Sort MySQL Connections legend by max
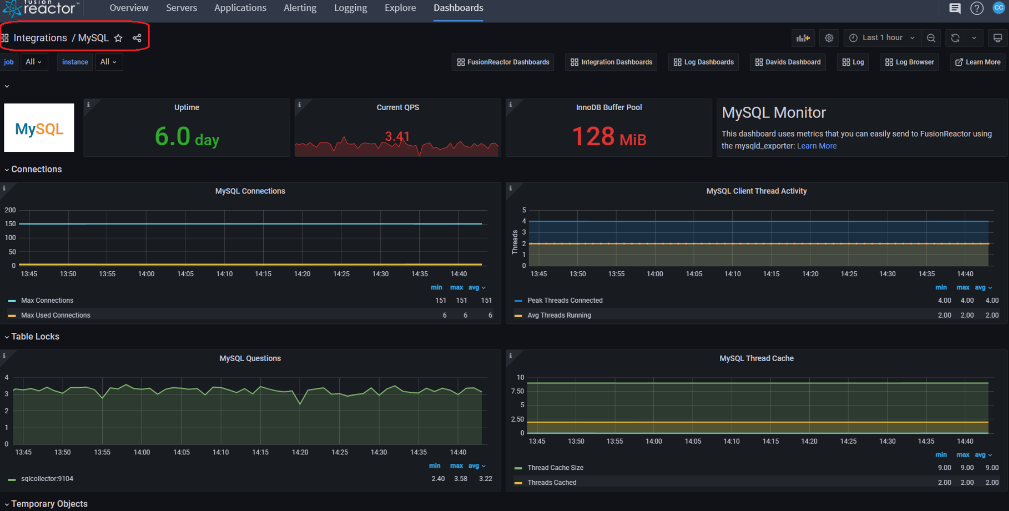 pos(457,287)
